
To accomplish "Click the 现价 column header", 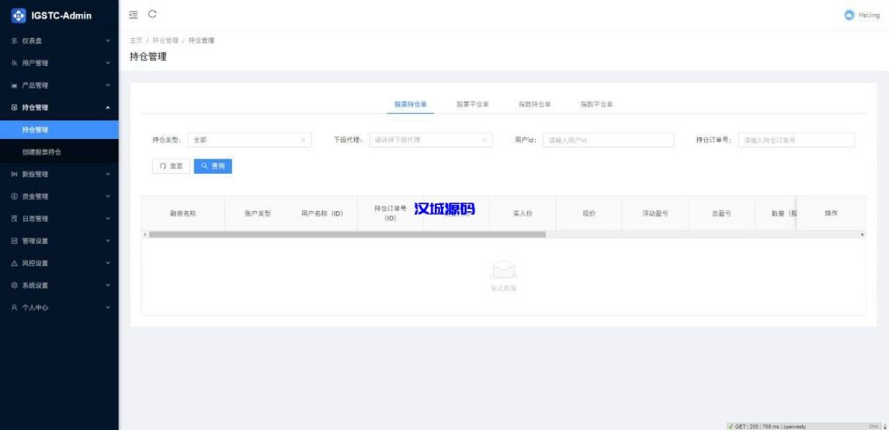I will (589, 214).
